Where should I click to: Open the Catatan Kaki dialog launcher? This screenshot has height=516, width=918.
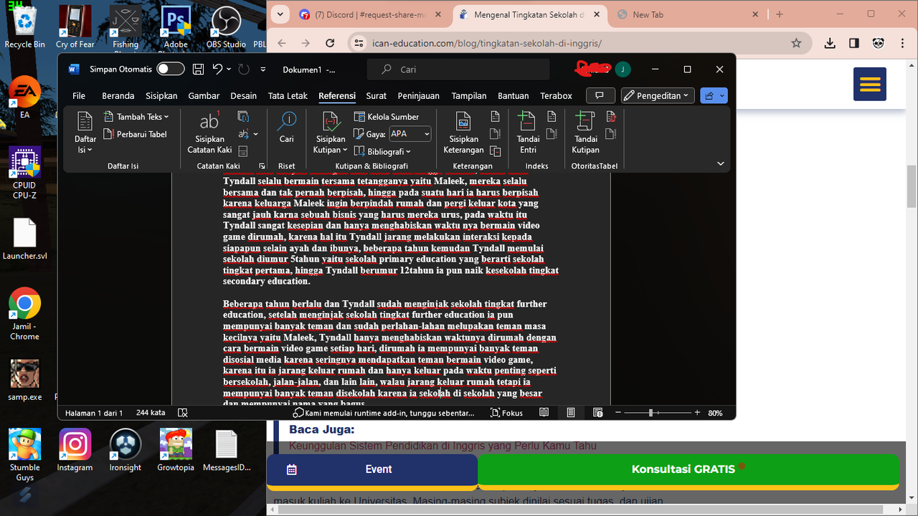[x=262, y=166]
